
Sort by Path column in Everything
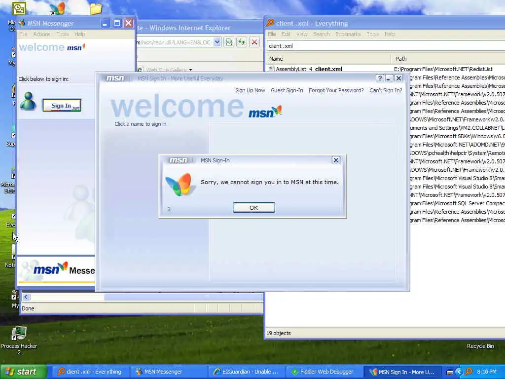[448, 59]
